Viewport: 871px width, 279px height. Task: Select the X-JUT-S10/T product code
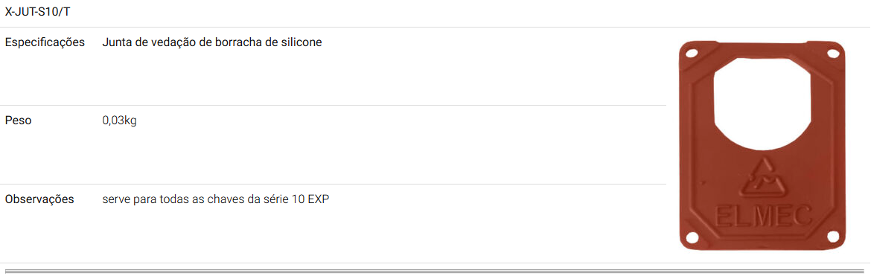pos(37,11)
